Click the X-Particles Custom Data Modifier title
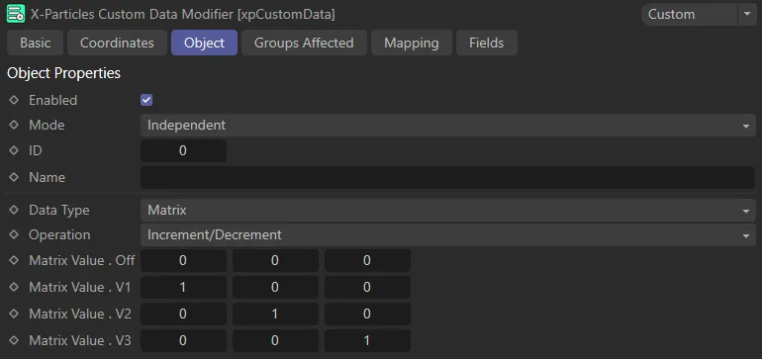 click(x=183, y=14)
